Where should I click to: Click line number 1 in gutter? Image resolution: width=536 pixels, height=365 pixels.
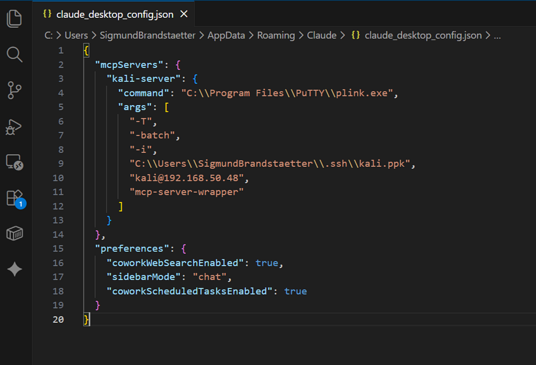coord(61,51)
